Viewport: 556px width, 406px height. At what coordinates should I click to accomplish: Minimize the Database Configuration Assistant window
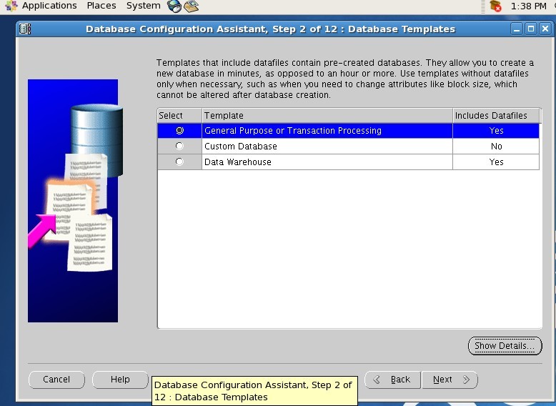point(517,29)
